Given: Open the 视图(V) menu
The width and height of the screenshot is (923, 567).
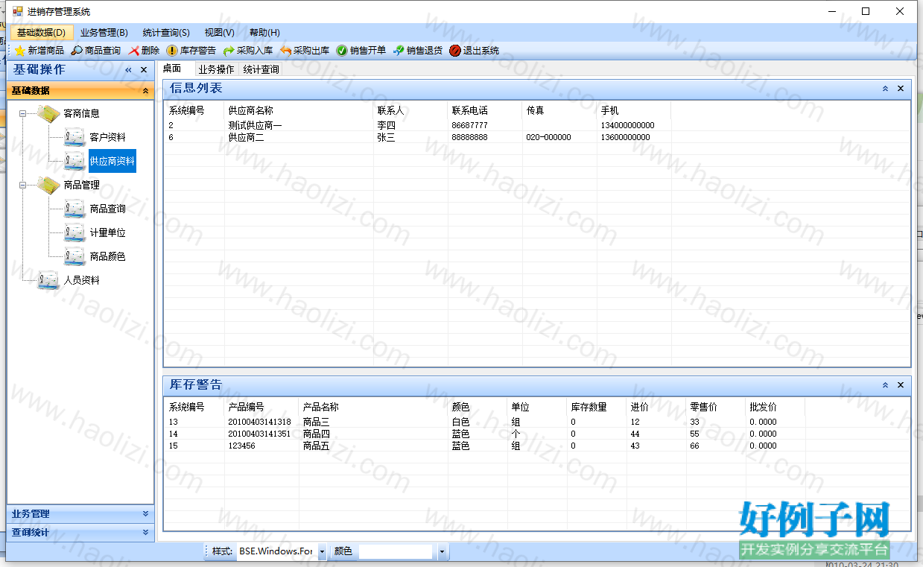Looking at the screenshot, I should [x=220, y=33].
